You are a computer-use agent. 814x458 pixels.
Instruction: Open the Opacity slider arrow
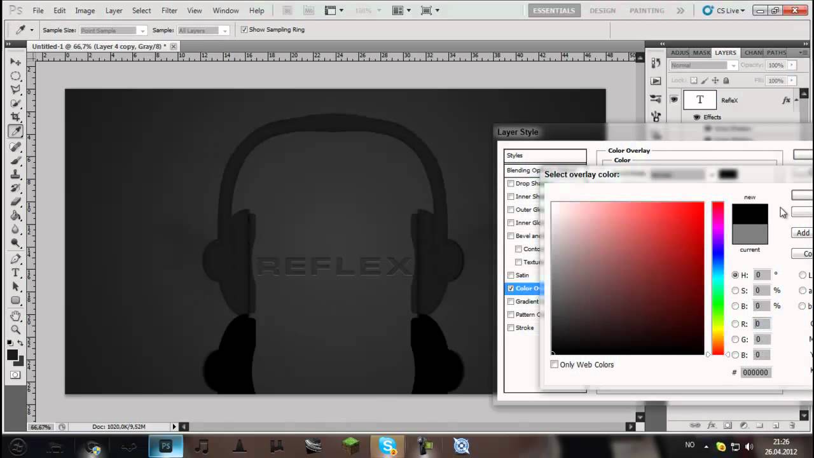point(792,66)
